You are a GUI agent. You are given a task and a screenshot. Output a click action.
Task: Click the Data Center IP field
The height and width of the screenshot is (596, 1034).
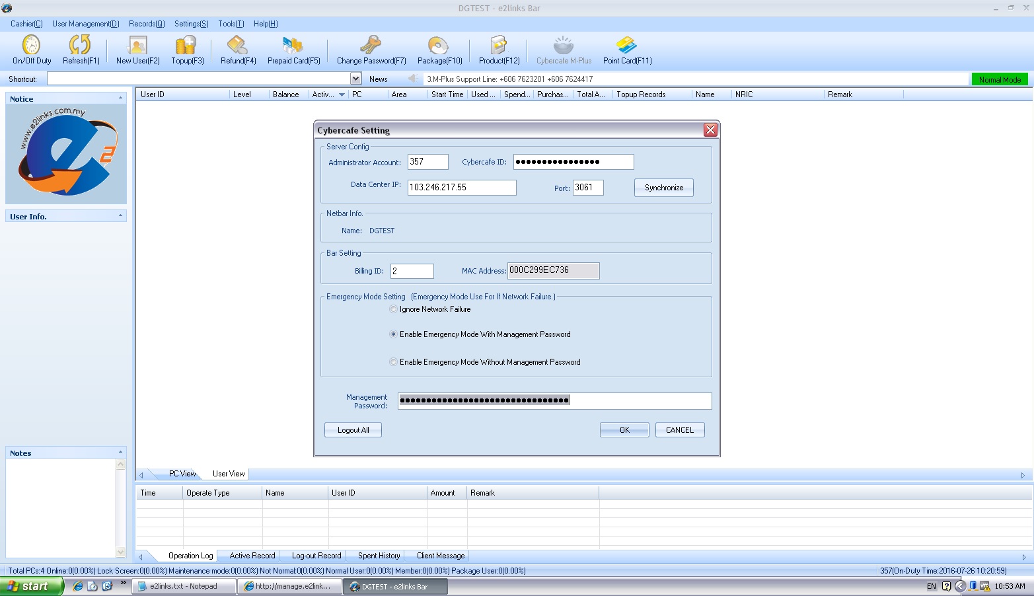[461, 188]
